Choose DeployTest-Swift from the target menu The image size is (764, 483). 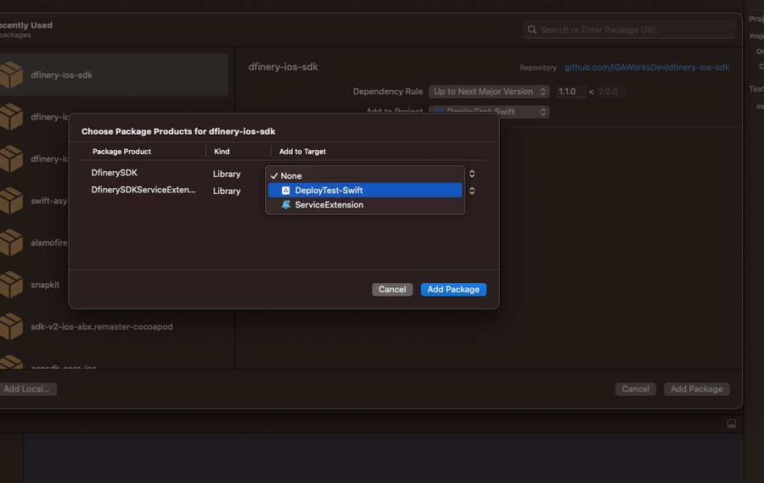click(329, 191)
